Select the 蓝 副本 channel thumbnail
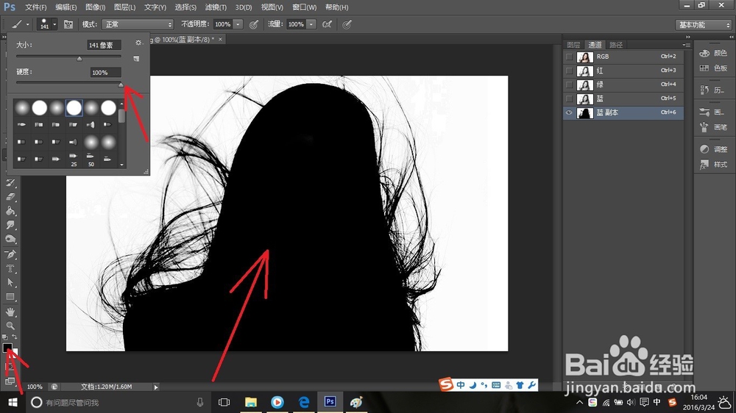The image size is (736, 413). tap(585, 113)
